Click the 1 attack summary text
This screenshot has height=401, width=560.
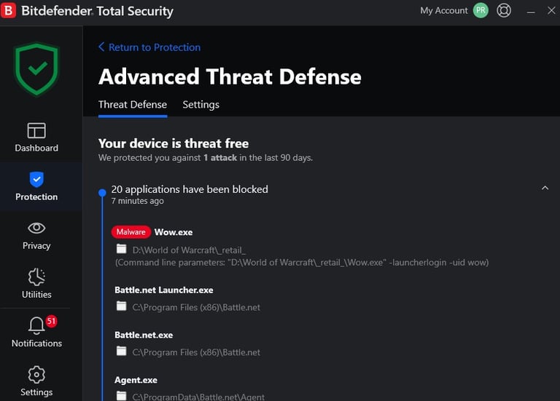point(220,158)
